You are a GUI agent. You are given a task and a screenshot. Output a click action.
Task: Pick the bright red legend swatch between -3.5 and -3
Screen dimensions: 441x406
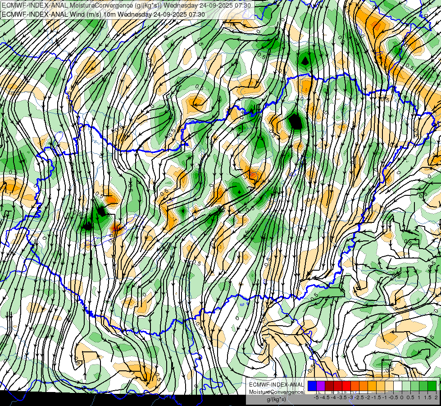(346, 386)
